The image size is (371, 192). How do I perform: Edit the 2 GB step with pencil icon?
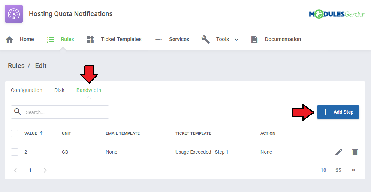tap(339, 152)
